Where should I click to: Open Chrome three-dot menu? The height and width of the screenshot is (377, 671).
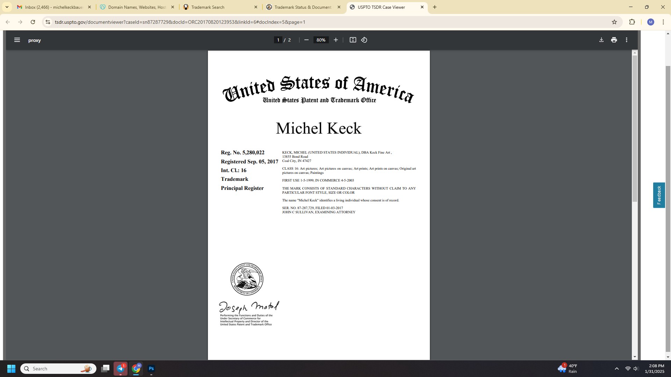click(663, 22)
